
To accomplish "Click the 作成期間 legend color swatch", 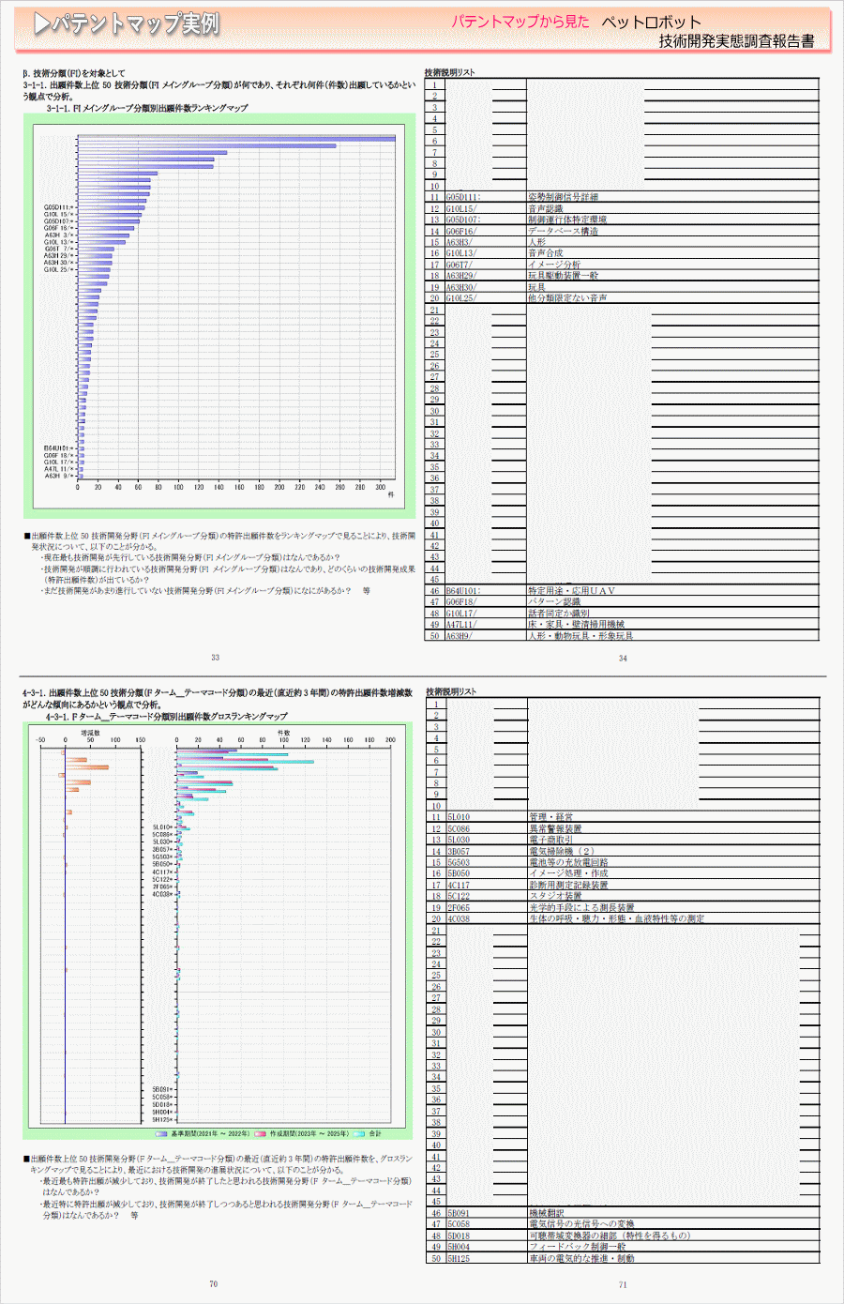I will 260,1133.
